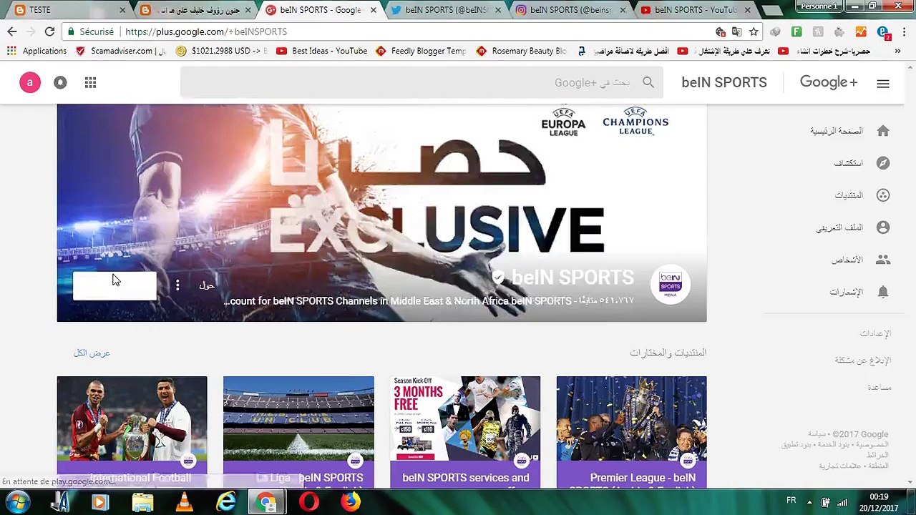Click the Google+ search box
The image size is (916, 515).
[422, 83]
